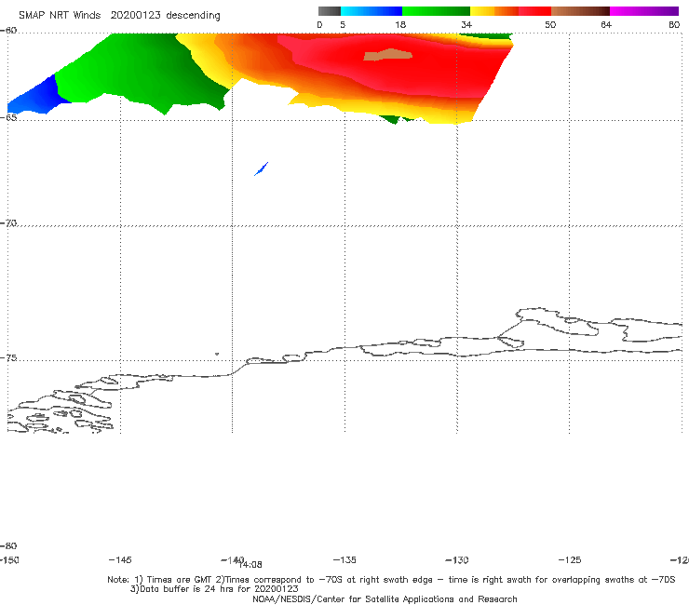This screenshot has height=605, width=689.
Task: Pick the green 18–34 segment of the color bar
Action: pos(436,11)
